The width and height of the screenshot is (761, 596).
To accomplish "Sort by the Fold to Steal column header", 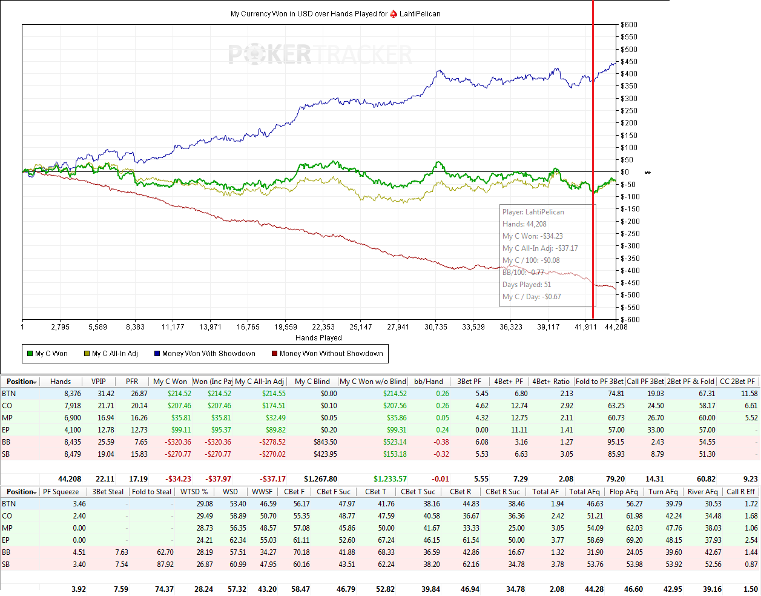I will tap(152, 492).
